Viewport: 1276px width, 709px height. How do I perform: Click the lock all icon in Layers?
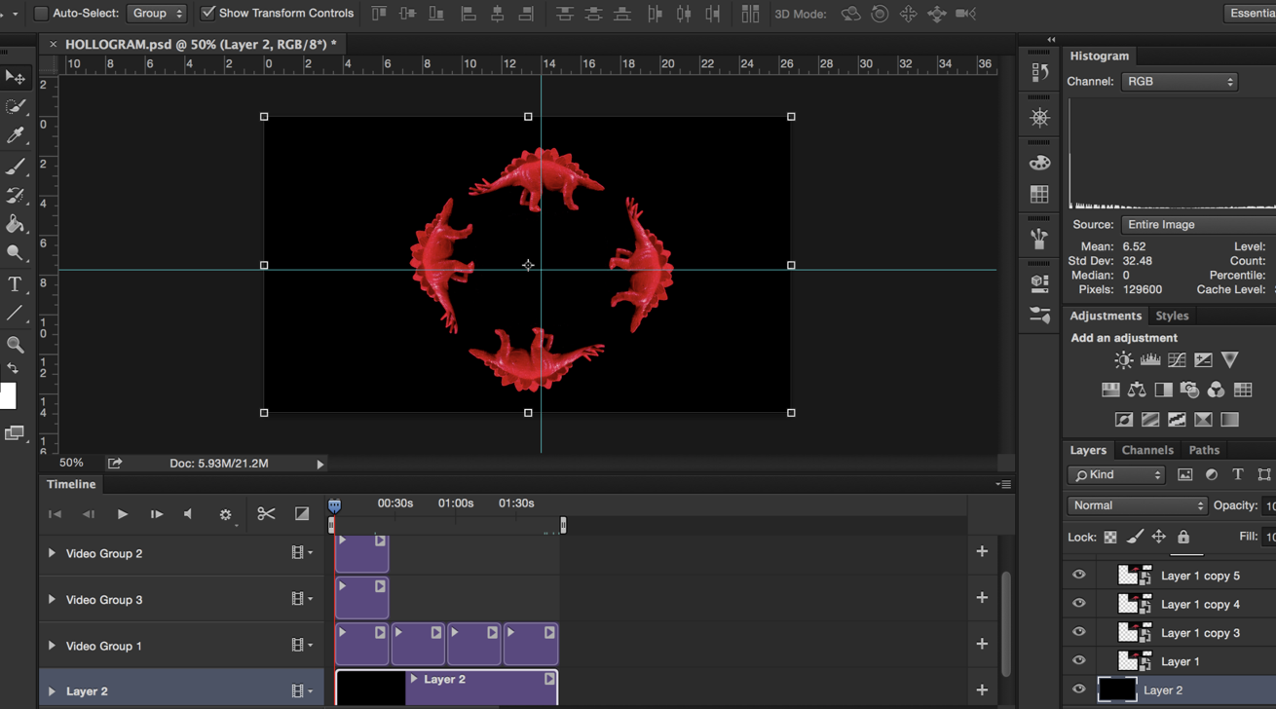pyautogui.click(x=1182, y=537)
